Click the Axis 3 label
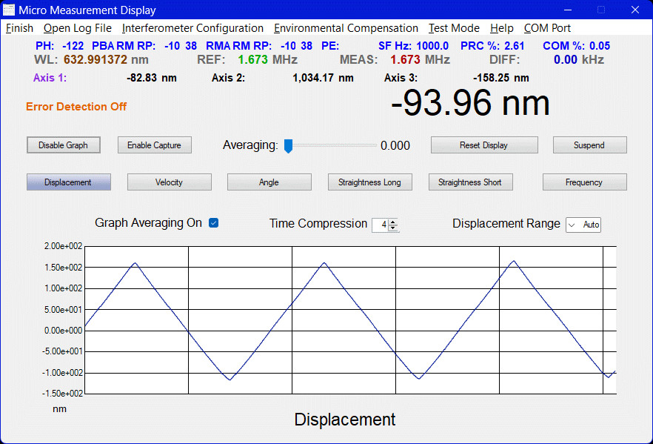This screenshot has height=444, width=653. click(401, 78)
